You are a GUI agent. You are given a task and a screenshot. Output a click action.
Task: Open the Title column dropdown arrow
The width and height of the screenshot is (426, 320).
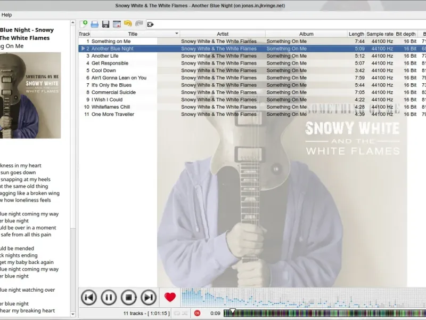[x=177, y=34]
